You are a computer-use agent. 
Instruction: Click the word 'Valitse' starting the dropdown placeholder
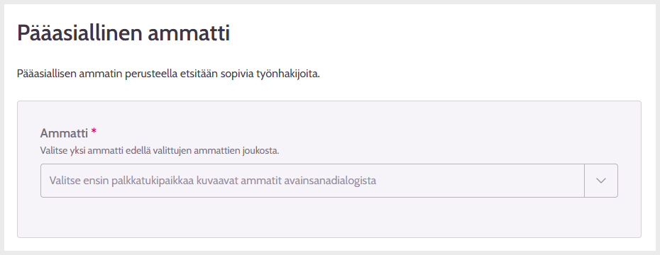(64, 181)
